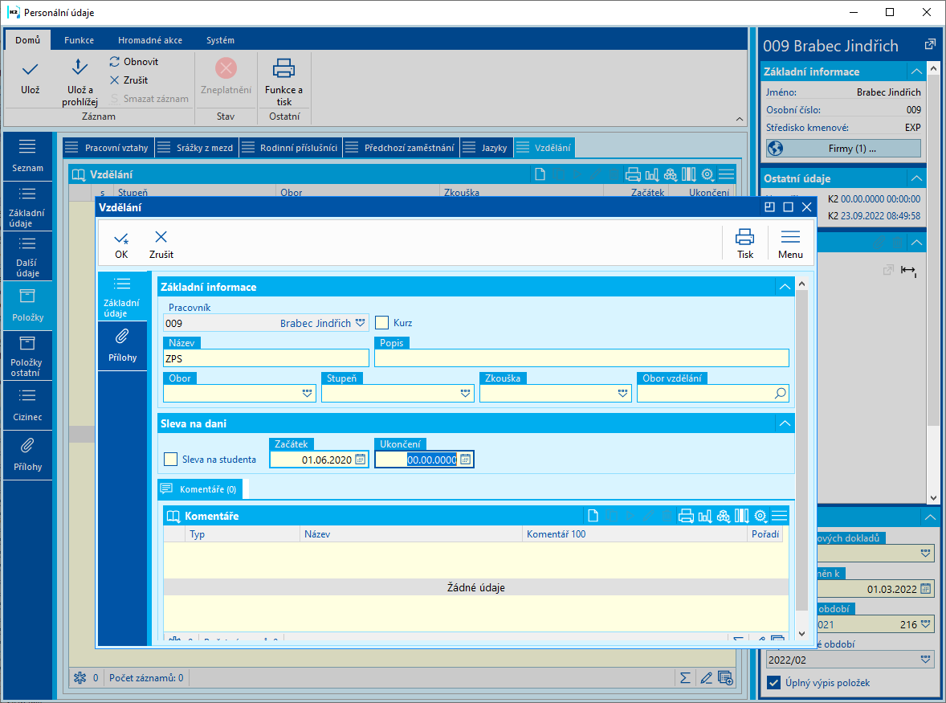946x703 pixels.
Task: Cancel the Vzdělání dialog with Zrušit
Action: 161,244
